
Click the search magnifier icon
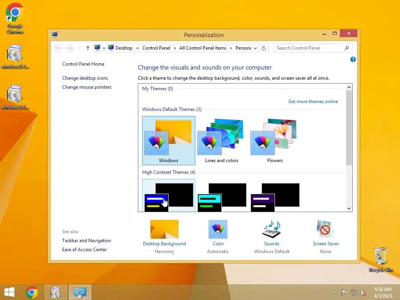[x=346, y=48]
